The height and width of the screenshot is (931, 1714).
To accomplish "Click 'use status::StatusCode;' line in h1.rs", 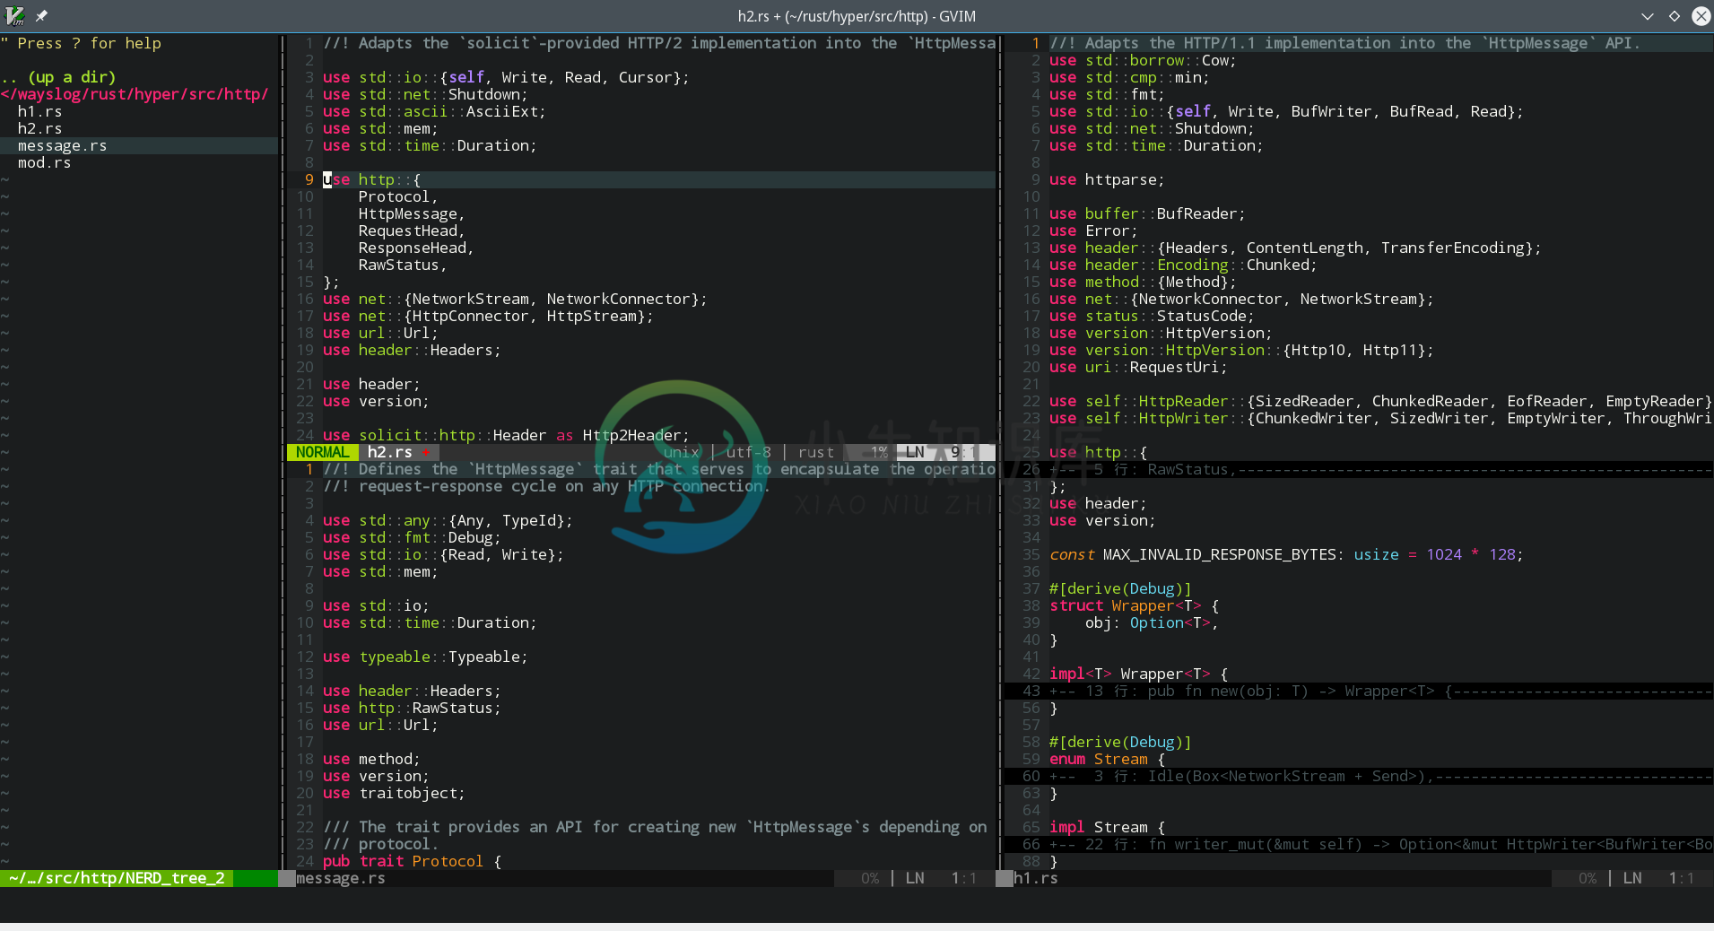I will tap(1152, 316).
